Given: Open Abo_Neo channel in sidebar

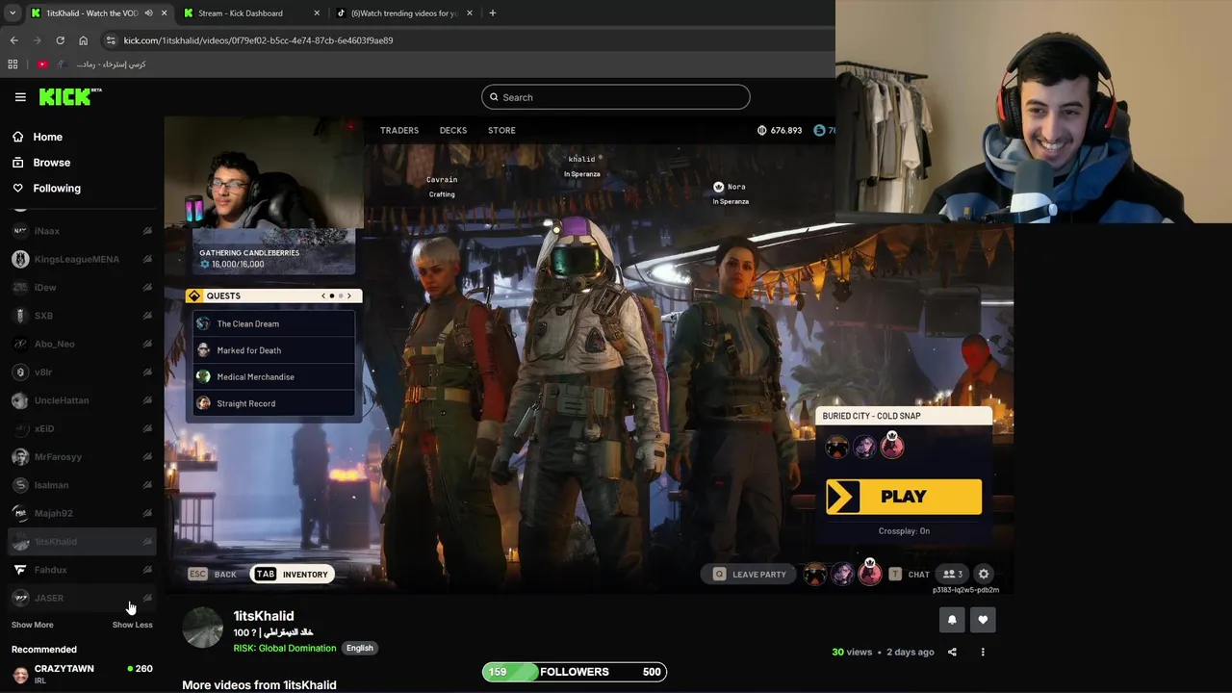Looking at the screenshot, I should coord(82,344).
